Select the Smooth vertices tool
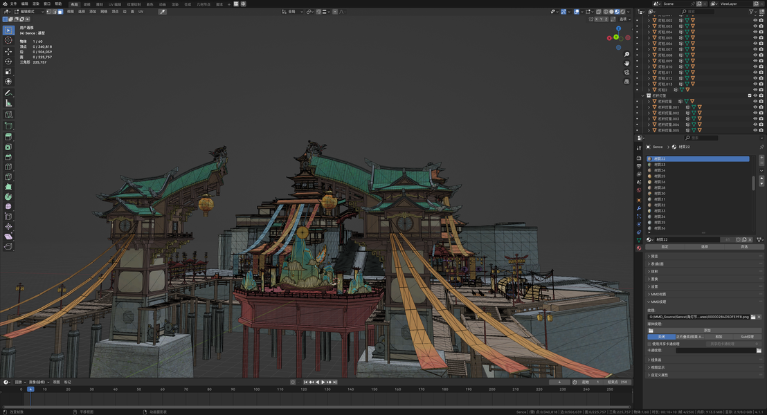Viewport: 767px width, 415px height. [x=8, y=206]
